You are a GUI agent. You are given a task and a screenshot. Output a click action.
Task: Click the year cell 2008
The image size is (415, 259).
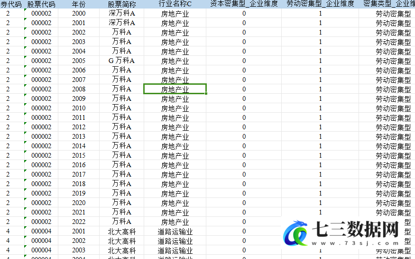[79, 89]
